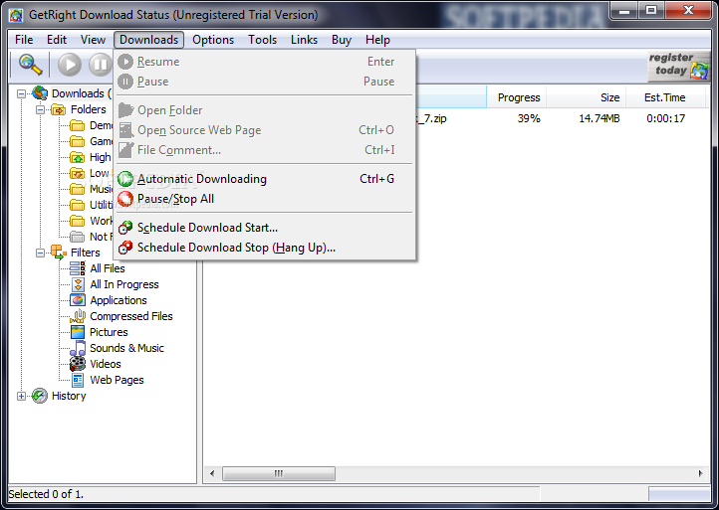Select the Downloads root globe icon
Screen dimensions: 719x510
pyautogui.click(x=40, y=93)
